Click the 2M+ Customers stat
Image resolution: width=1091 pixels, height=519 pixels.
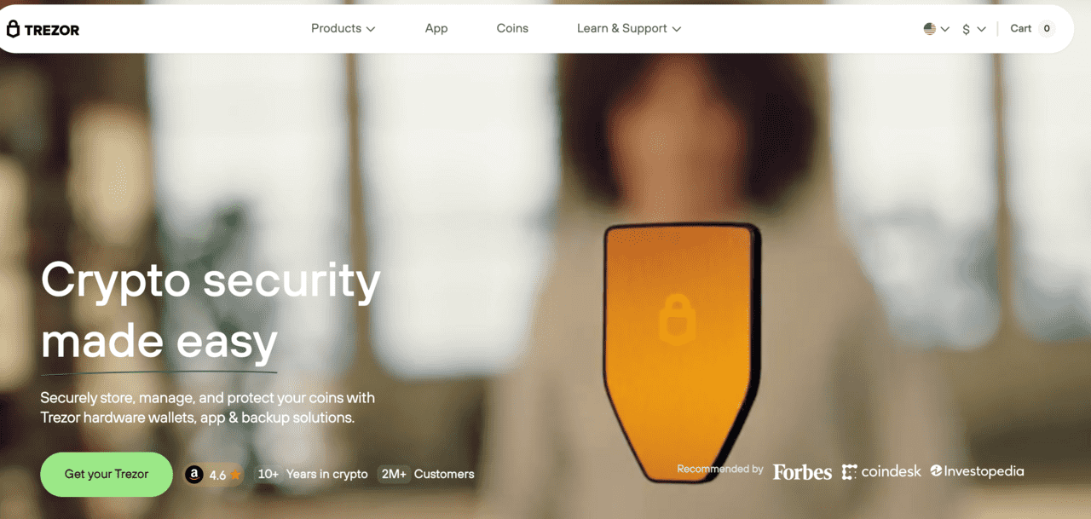pos(427,474)
